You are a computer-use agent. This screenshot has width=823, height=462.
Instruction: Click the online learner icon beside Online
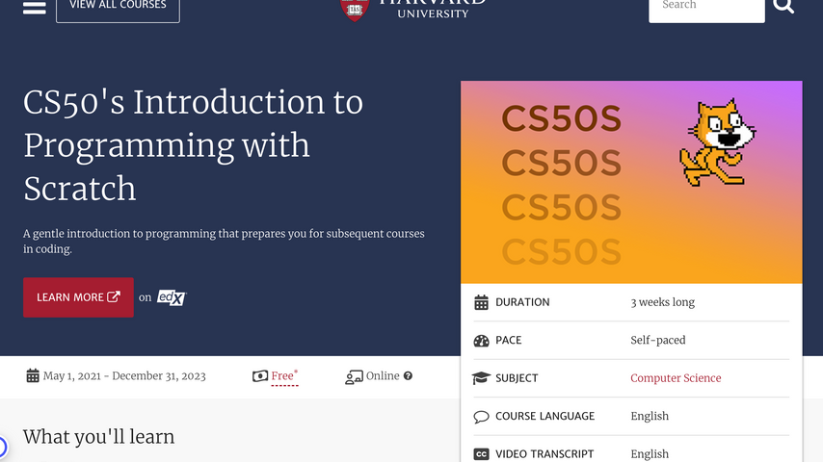click(x=354, y=377)
